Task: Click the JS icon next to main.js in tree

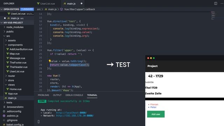Action: coord(6,98)
